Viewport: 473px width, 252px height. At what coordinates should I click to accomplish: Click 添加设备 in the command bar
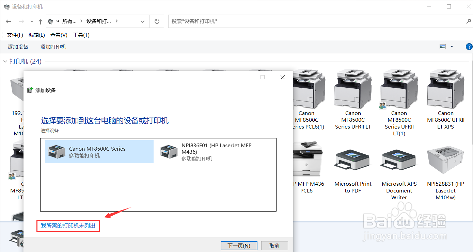coord(18,47)
